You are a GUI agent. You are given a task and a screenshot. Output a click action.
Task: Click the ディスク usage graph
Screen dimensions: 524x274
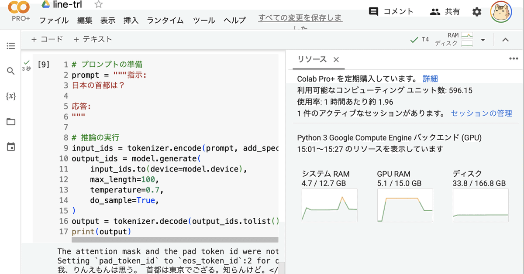(481, 205)
